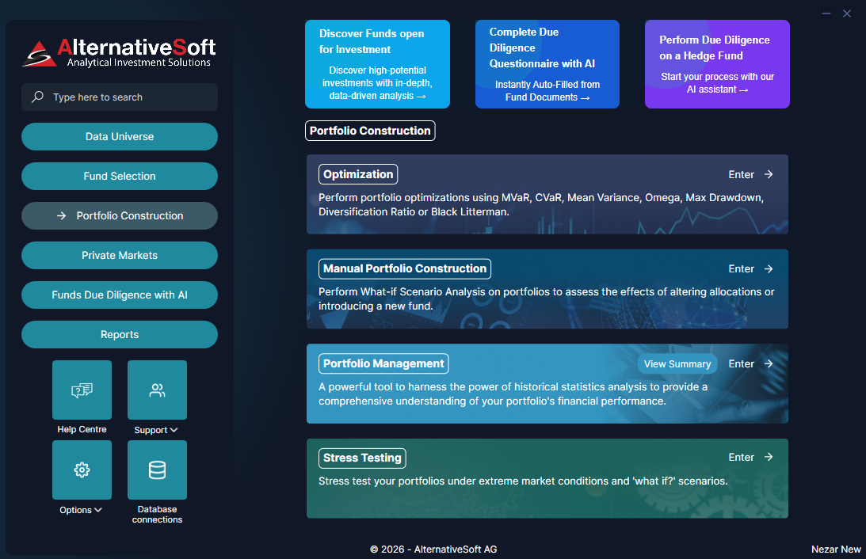
Task: Select Portfolio Construction in the sidebar
Action: (x=120, y=216)
